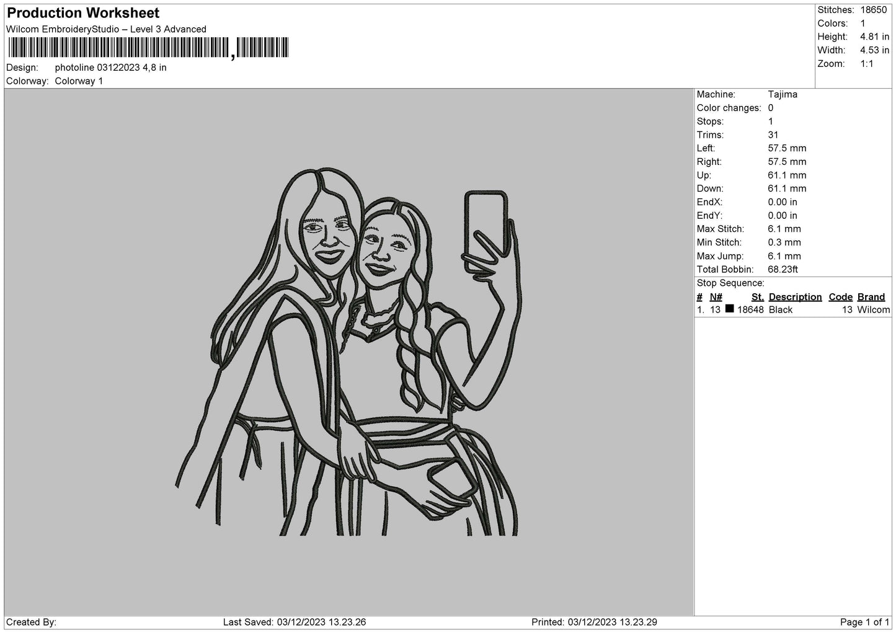
Task: Click the Colors value 1
Action: [863, 24]
